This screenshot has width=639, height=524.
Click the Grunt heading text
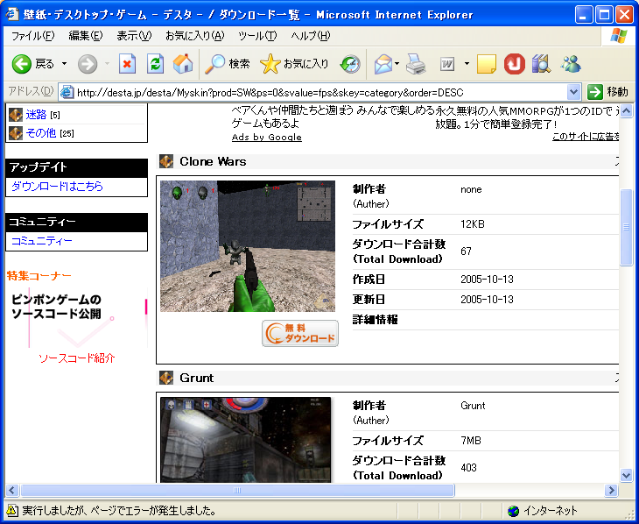[196, 378]
